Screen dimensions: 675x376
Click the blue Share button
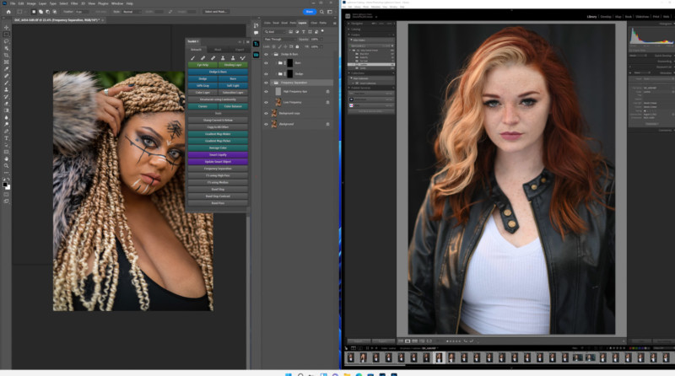coord(310,12)
